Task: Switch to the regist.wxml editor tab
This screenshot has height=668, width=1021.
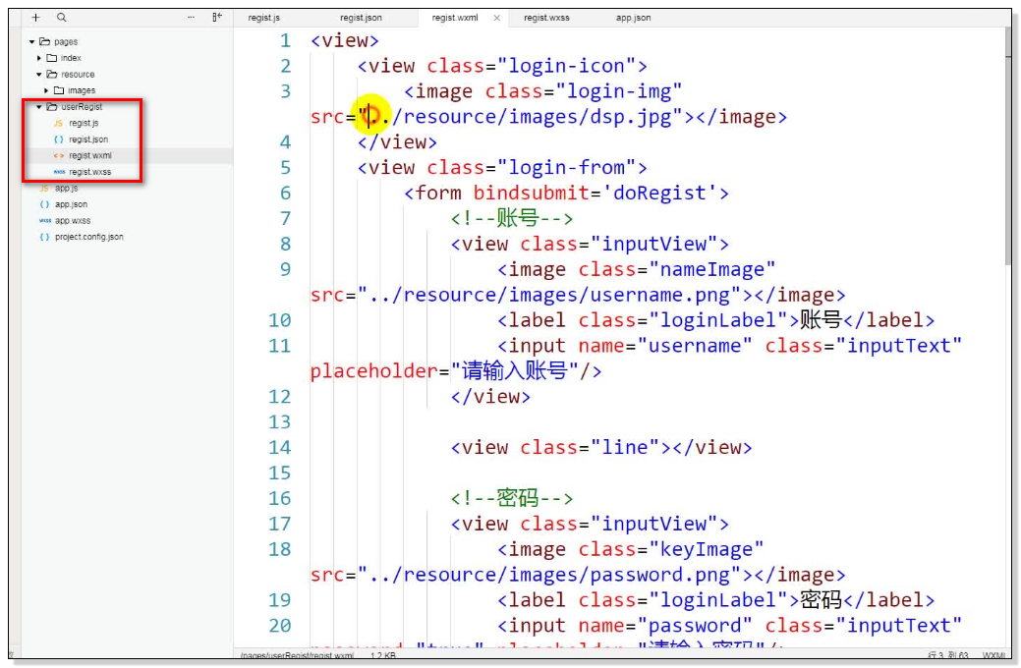Action: 455,18
